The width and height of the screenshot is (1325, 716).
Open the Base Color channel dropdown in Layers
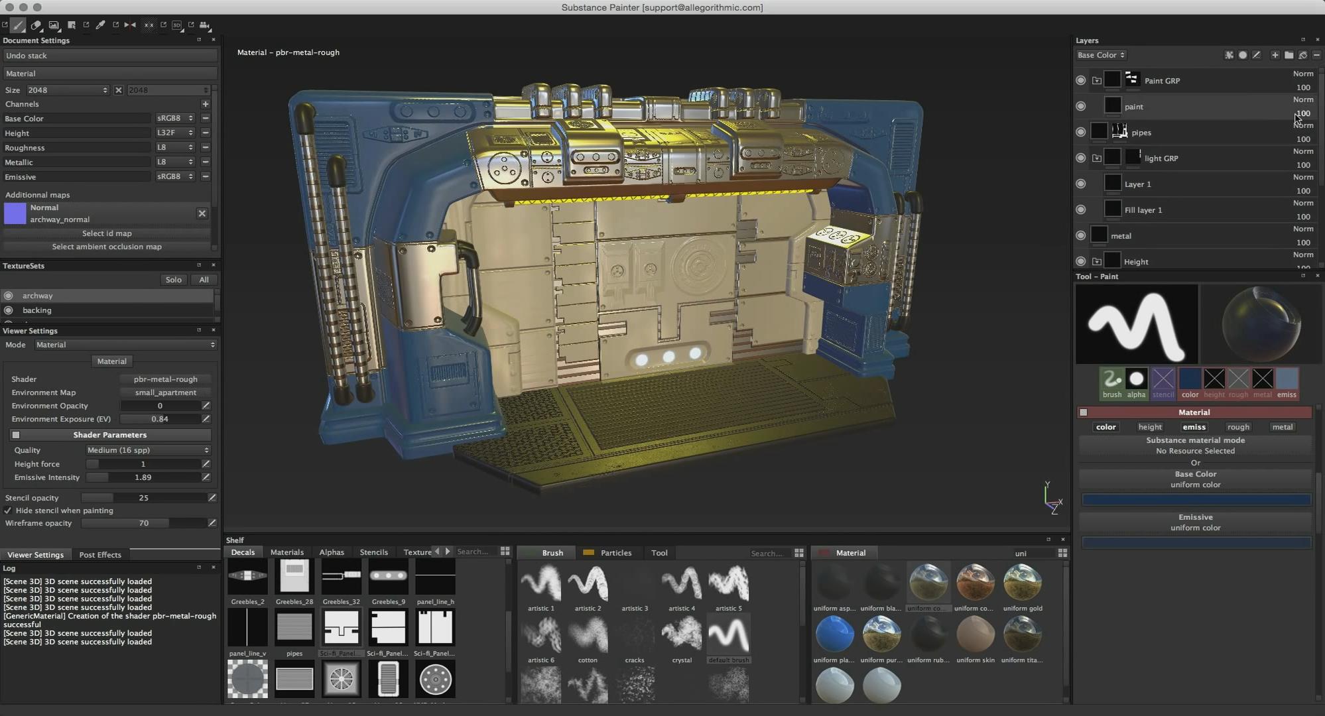click(1101, 55)
